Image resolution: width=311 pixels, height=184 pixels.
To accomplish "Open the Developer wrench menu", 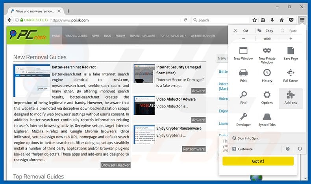I will 243,120.
